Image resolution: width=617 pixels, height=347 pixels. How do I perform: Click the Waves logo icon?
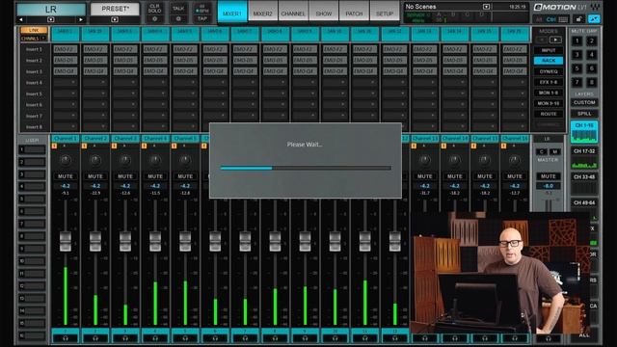click(595, 7)
